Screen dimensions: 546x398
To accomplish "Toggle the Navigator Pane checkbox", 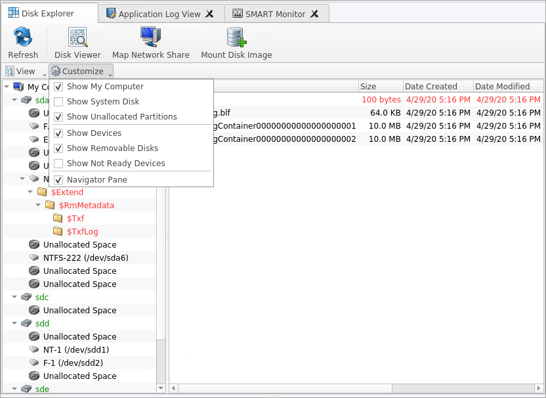I will [x=59, y=180].
